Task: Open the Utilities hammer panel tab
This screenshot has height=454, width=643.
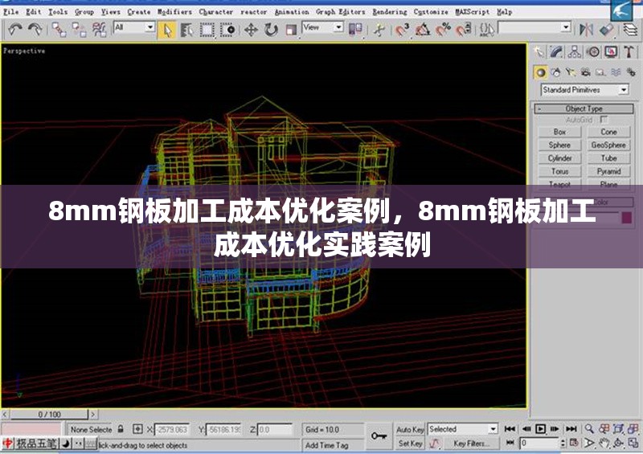Action: [x=630, y=52]
